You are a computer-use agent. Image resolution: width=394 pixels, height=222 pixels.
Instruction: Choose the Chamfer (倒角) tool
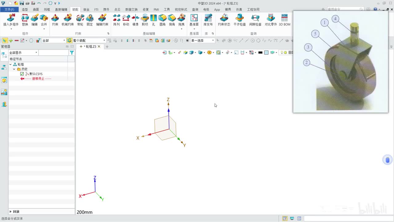click(x=172, y=20)
